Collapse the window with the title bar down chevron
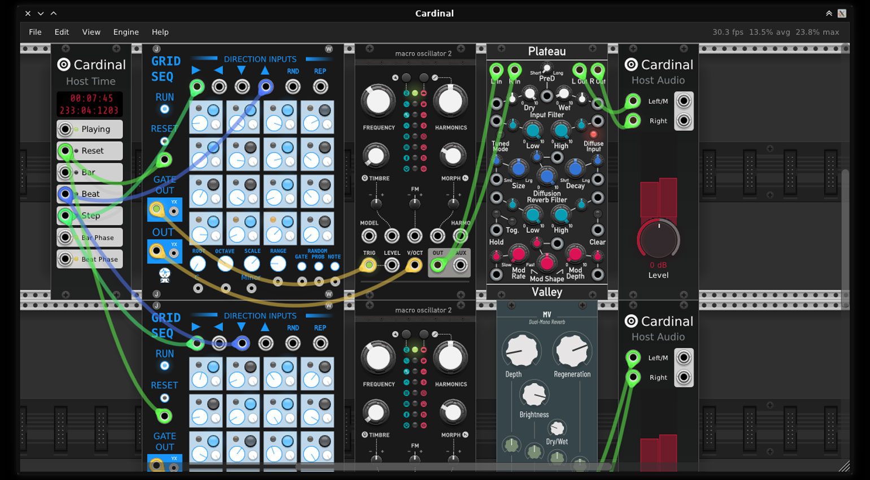The image size is (870, 480). 40,13
